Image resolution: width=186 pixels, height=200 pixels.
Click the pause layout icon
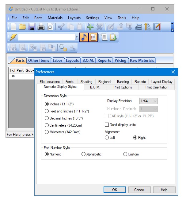point(23,48)
